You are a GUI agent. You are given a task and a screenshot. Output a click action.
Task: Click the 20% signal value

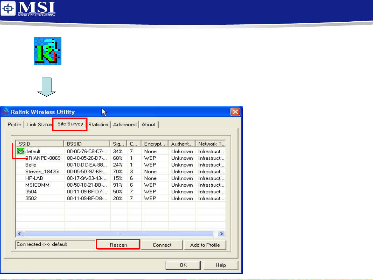tap(118, 198)
